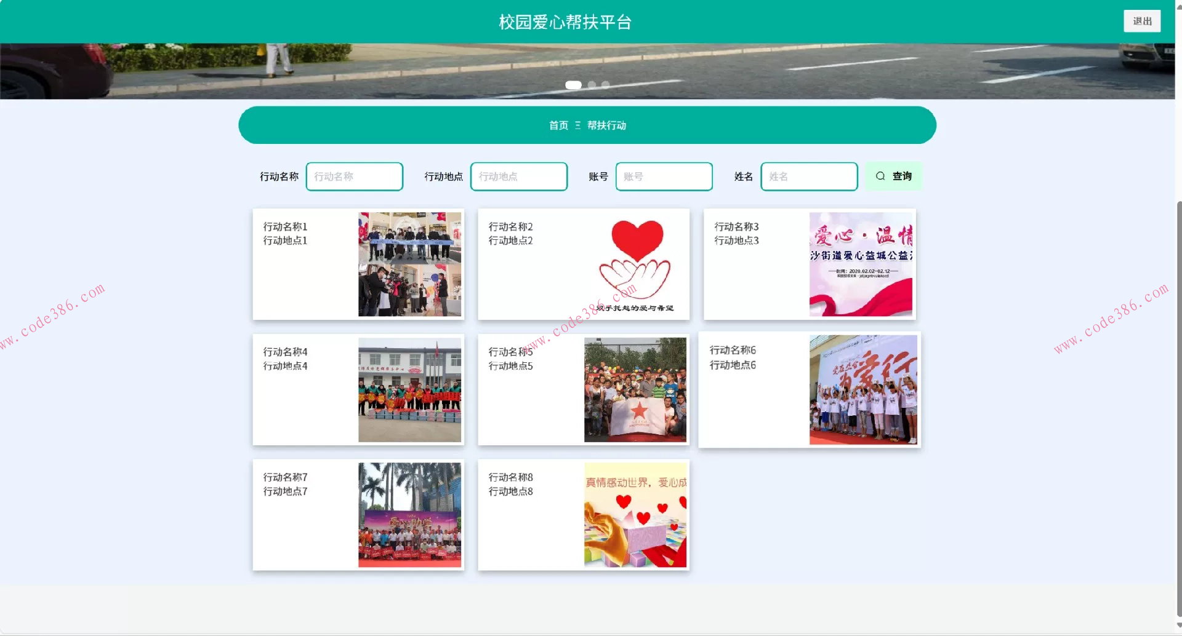
Task: Click the 行动名称3 title text
Action: click(x=736, y=227)
